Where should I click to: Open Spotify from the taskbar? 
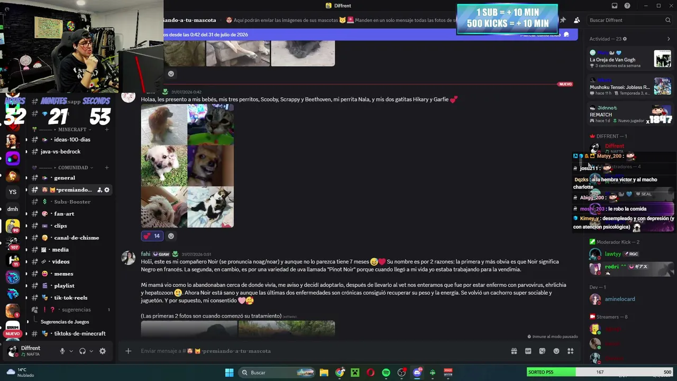(386, 373)
